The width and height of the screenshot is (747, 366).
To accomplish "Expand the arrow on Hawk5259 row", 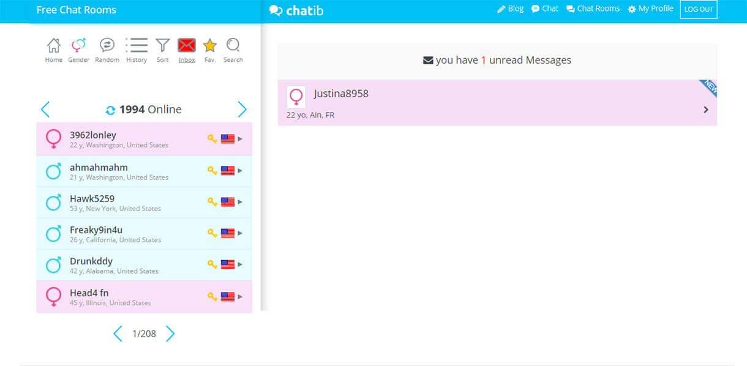I will (240, 202).
